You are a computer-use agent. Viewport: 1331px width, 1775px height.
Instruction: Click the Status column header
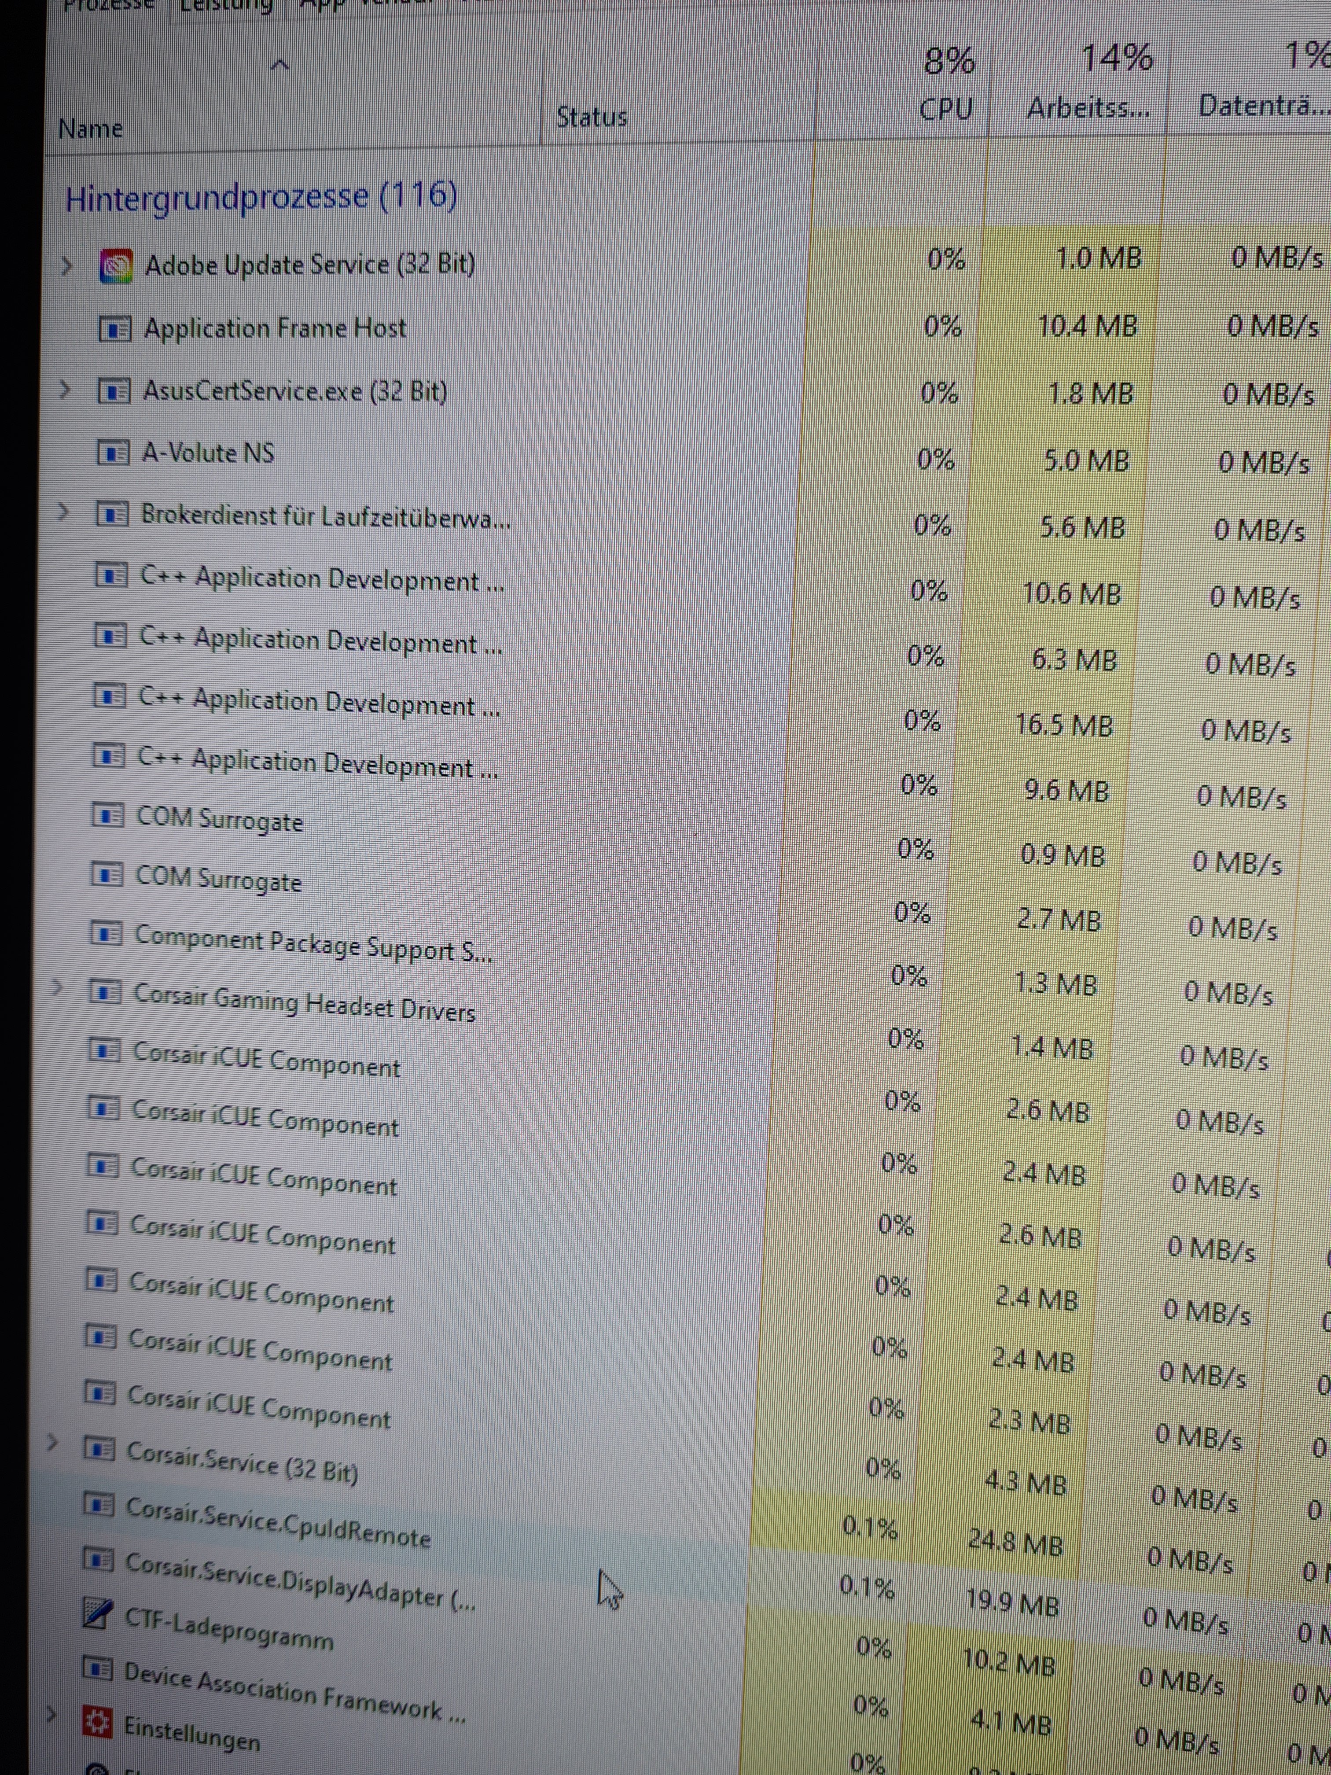[591, 117]
